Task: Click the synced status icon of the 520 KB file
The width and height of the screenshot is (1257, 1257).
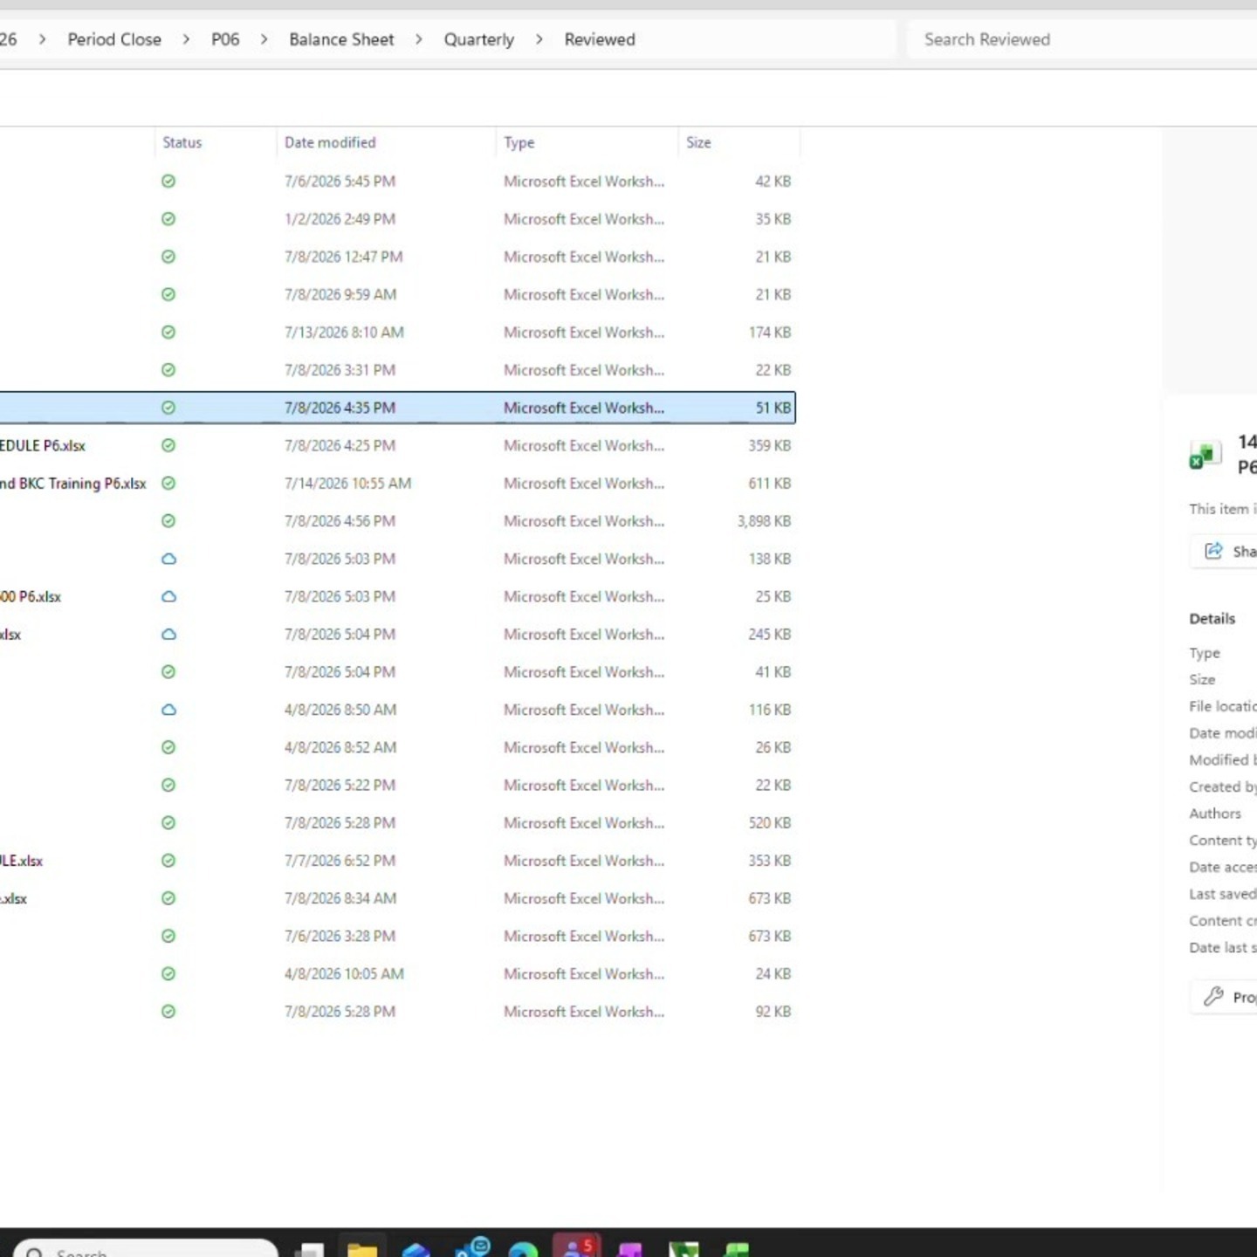Action: tap(168, 823)
